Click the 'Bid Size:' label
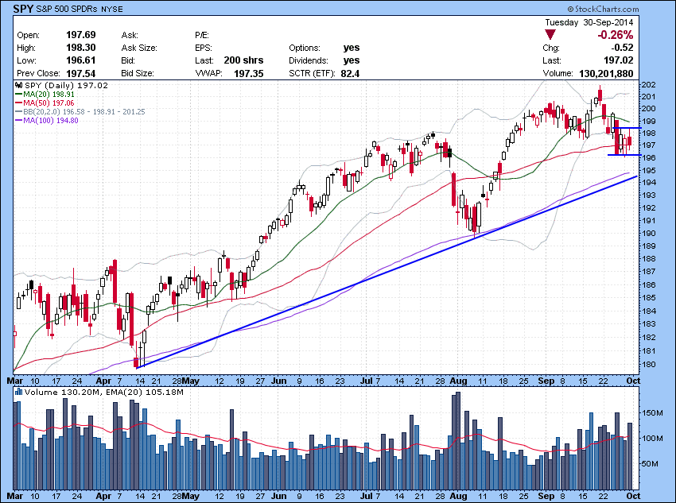 138,73
